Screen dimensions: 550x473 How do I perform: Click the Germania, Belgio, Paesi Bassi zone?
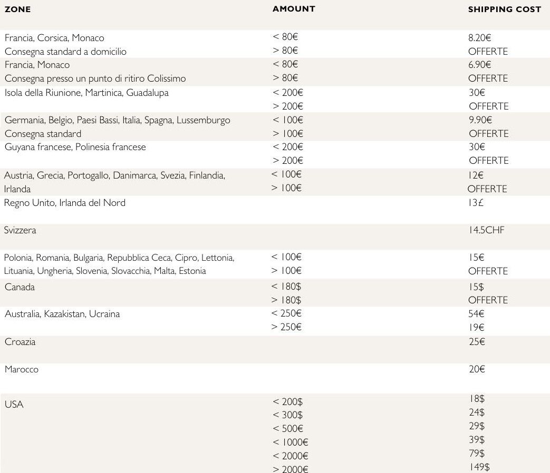(117, 120)
